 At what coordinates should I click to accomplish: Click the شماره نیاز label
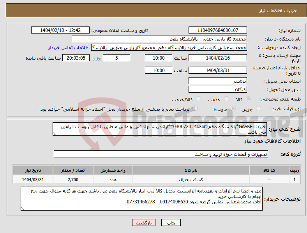[x=290, y=30]
